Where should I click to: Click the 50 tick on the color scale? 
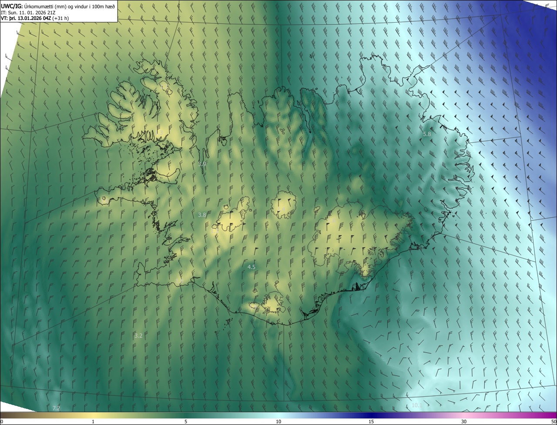pos(553,422)
